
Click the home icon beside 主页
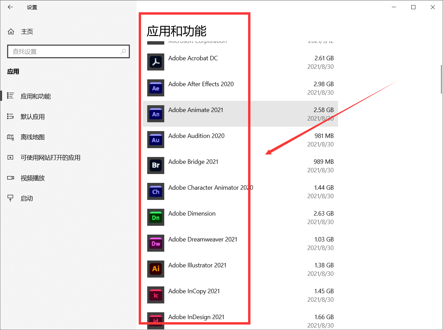click(11, 32)
